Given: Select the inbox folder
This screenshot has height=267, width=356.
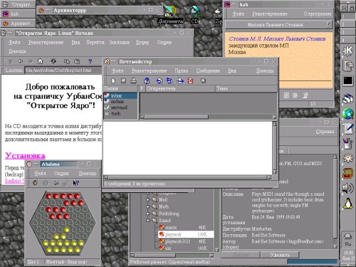Looking at the screenshot, I should point(120,95).
